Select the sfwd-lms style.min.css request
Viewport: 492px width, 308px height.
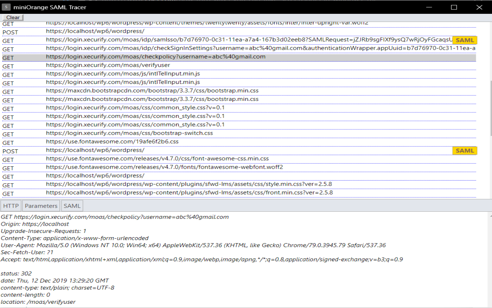pos(239,184)
